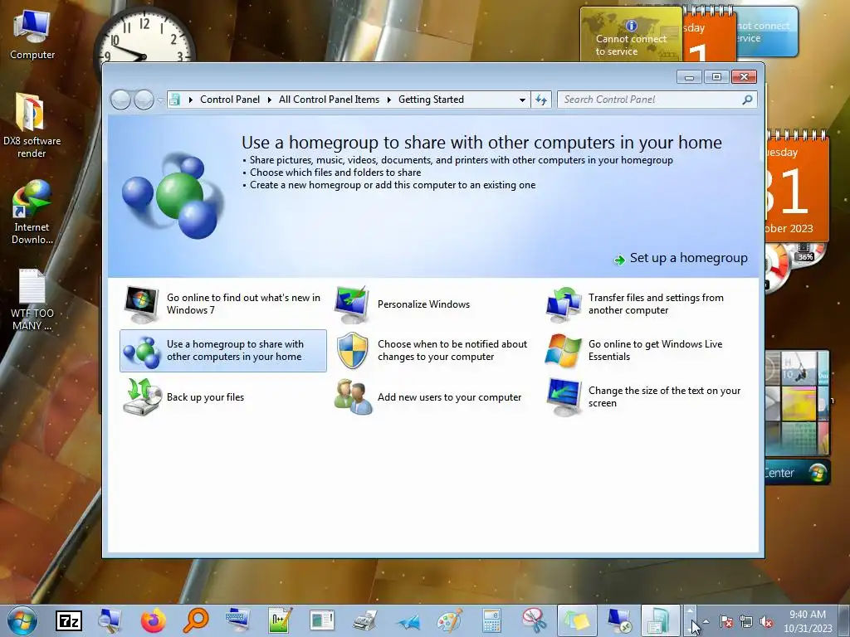Viewport: 850px width, 637px height.
Task: Click the Media Center gadget
Action: (x=797, y=473)
